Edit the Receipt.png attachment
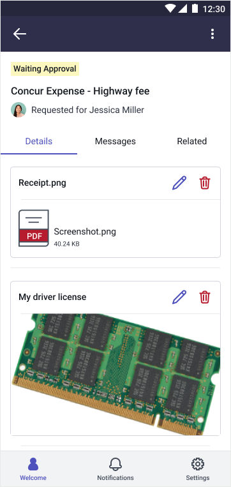Screen dimensions: 231x487 click(x=179, y=183)
